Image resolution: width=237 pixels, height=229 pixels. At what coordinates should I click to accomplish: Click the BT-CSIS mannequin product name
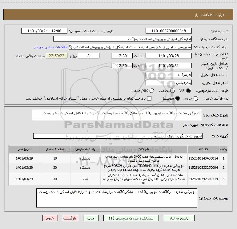[x=144, y=179]
